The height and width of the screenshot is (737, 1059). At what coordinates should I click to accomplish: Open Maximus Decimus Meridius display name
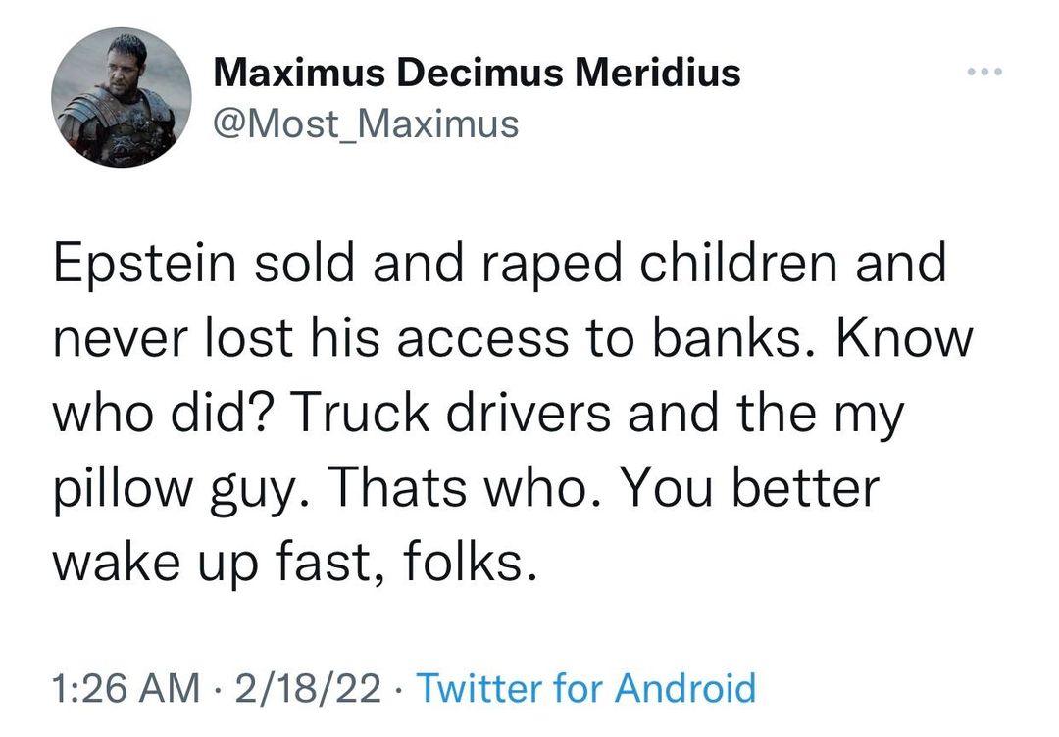point(476,73)
